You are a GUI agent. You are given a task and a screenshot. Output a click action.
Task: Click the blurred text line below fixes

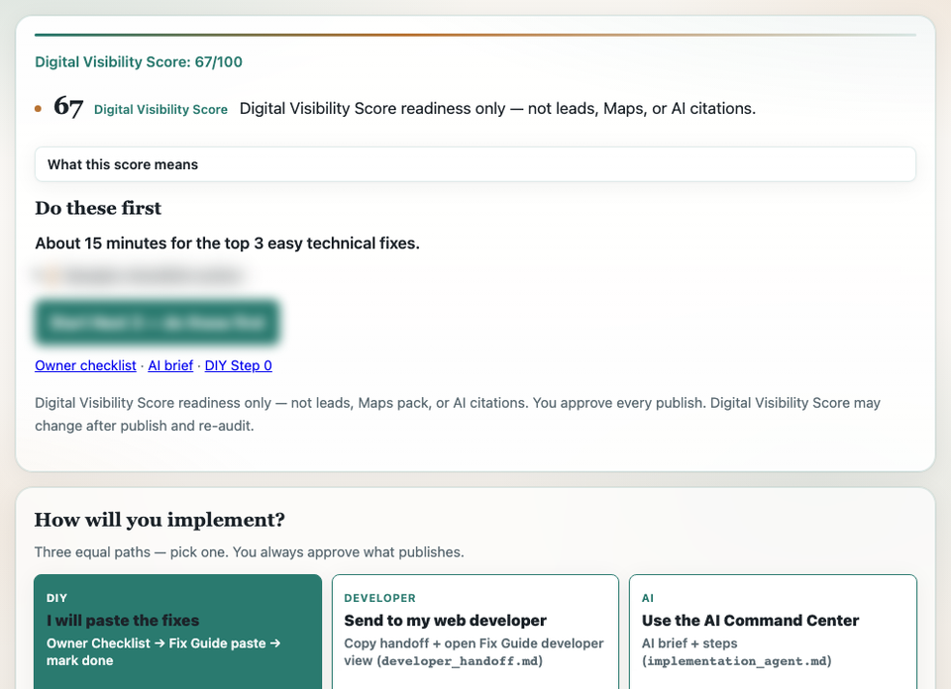point(140,276)
